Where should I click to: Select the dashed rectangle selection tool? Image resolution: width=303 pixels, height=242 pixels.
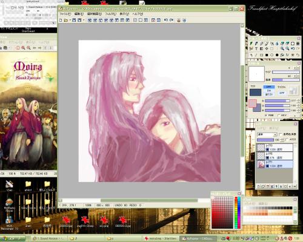pyautogui.click(x=272, y=48)
